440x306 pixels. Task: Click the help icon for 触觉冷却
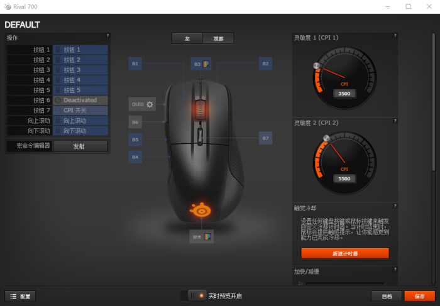click(x=395, y=206)
